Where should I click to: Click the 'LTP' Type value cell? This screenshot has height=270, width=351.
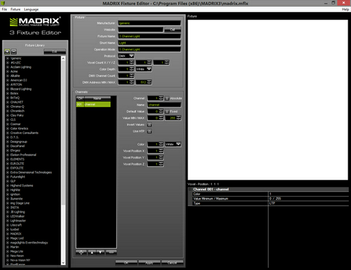(308, 203)
